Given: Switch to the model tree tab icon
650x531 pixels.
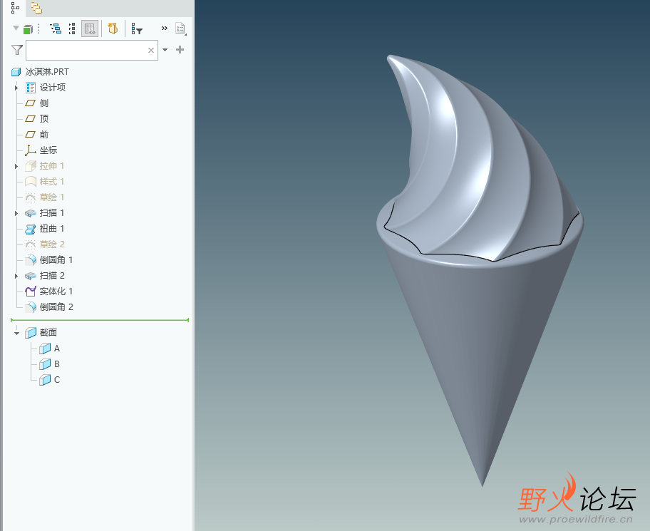Looking at the screenshot, I should coord(15,7).
